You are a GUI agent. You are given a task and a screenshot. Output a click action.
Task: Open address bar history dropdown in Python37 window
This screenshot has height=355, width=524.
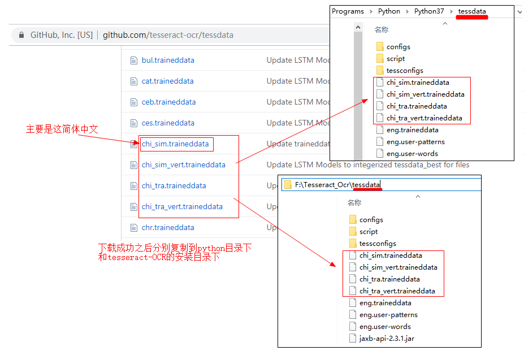pyautogui.click(x=519, y=12)
